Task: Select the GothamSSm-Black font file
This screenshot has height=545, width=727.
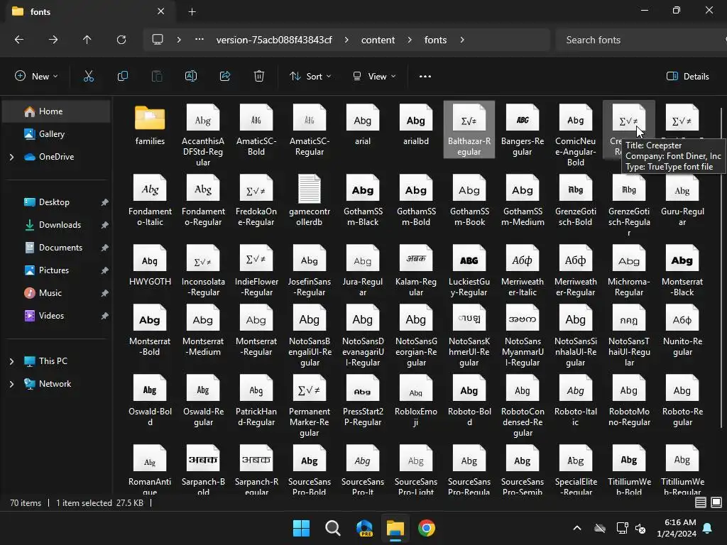Action: pyautogui.click(x=363, y=201)
